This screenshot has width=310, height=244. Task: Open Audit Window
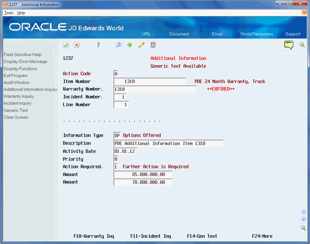point(16,82)
